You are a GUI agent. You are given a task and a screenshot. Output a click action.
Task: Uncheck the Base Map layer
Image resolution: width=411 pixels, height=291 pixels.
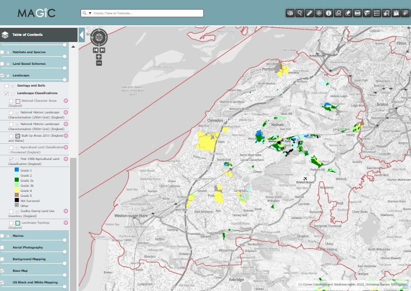(3, 271)
